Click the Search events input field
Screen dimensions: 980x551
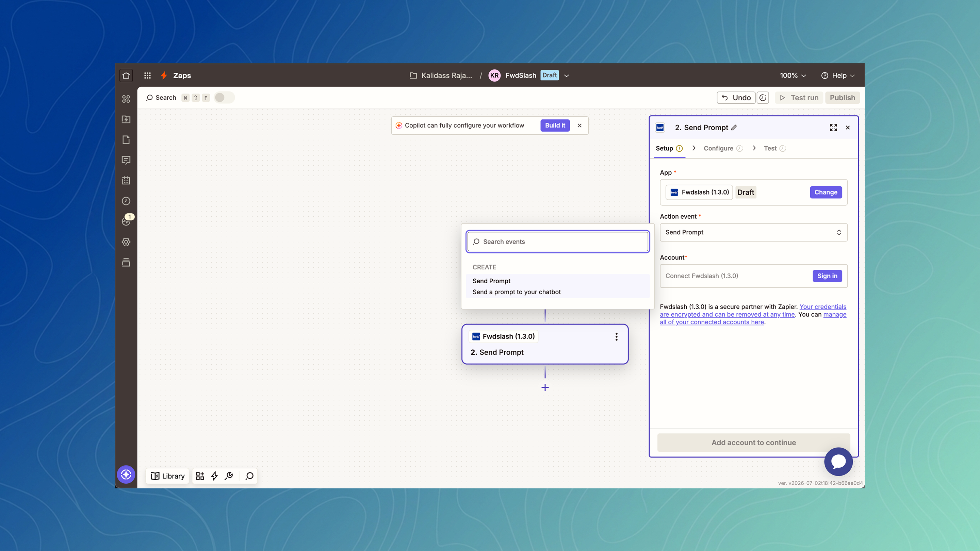(x=558, y=242)
